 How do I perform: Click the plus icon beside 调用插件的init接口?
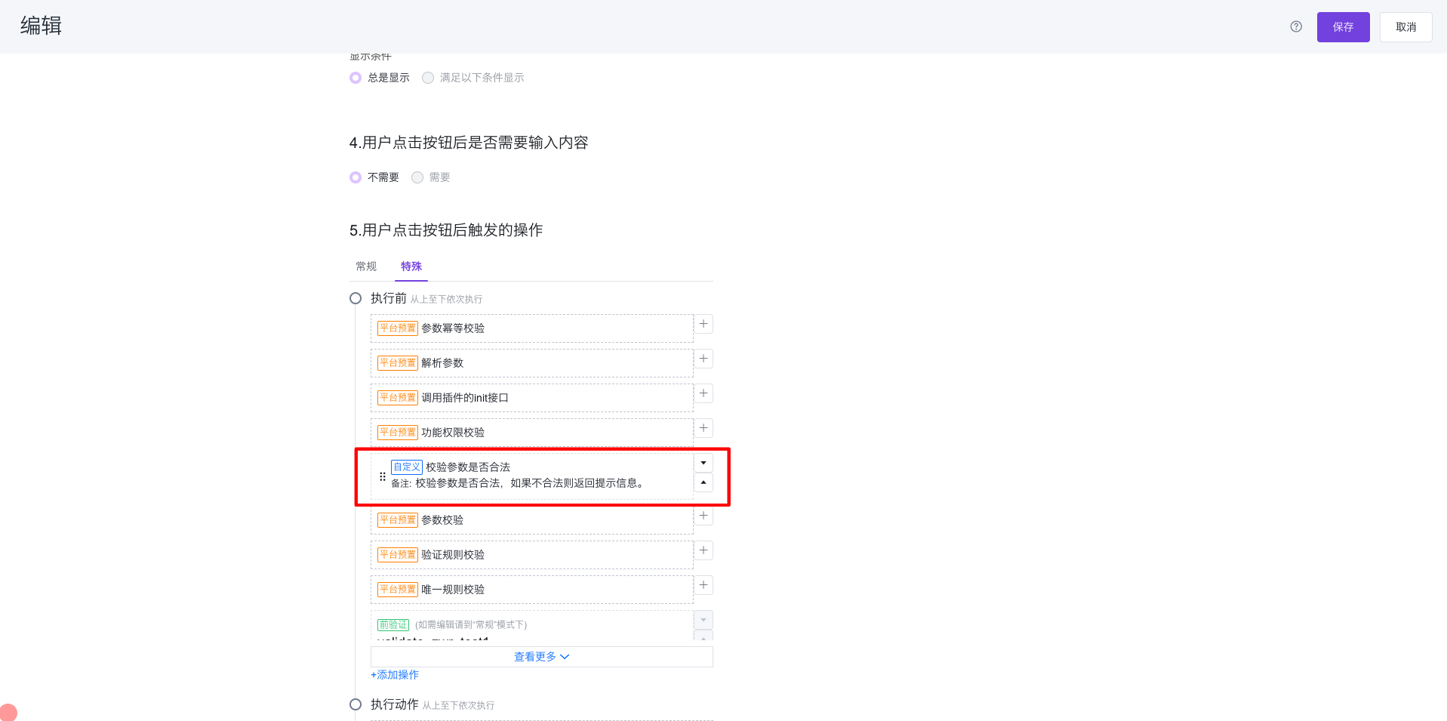703,393
